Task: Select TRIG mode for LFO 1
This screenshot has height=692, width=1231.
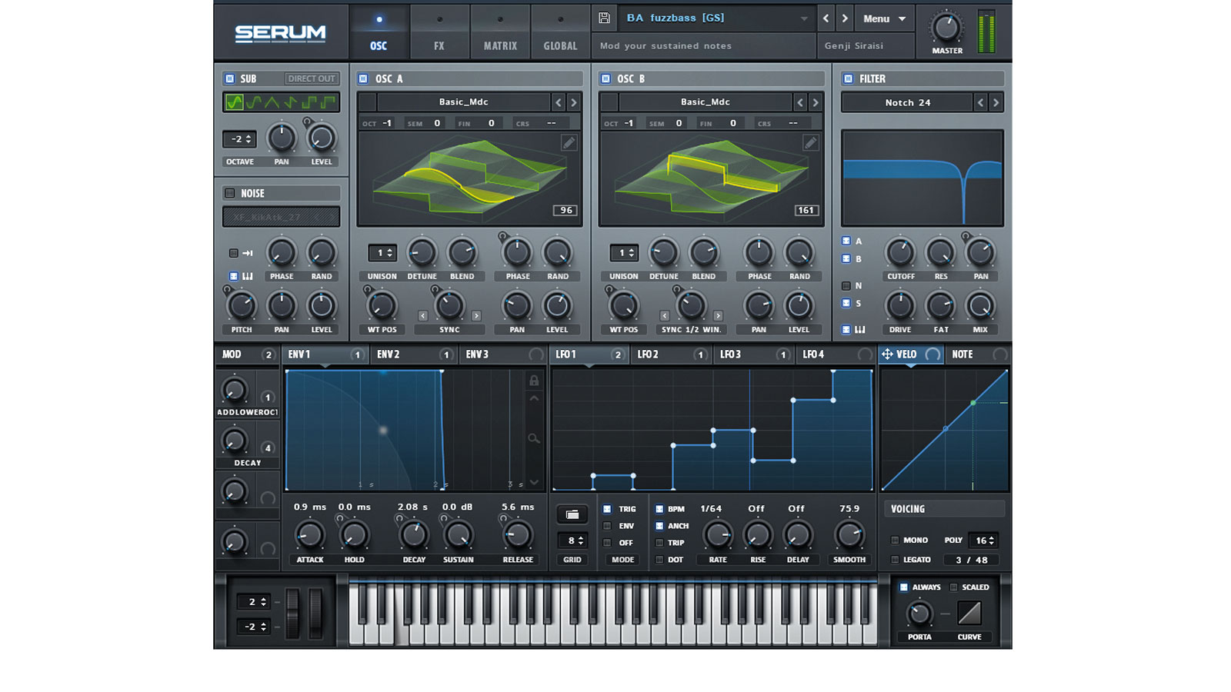Action: tap(608, 509)
